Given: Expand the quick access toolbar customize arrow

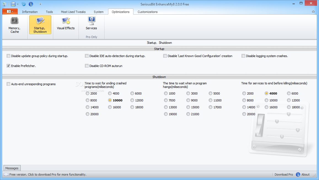Looking at the screenshot, I should tap(40, 4).
